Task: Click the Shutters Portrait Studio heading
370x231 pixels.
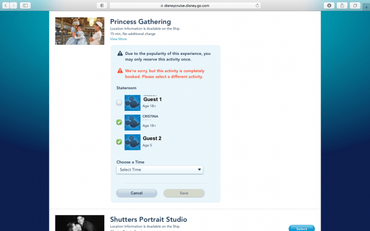Action: coord(149,219)
